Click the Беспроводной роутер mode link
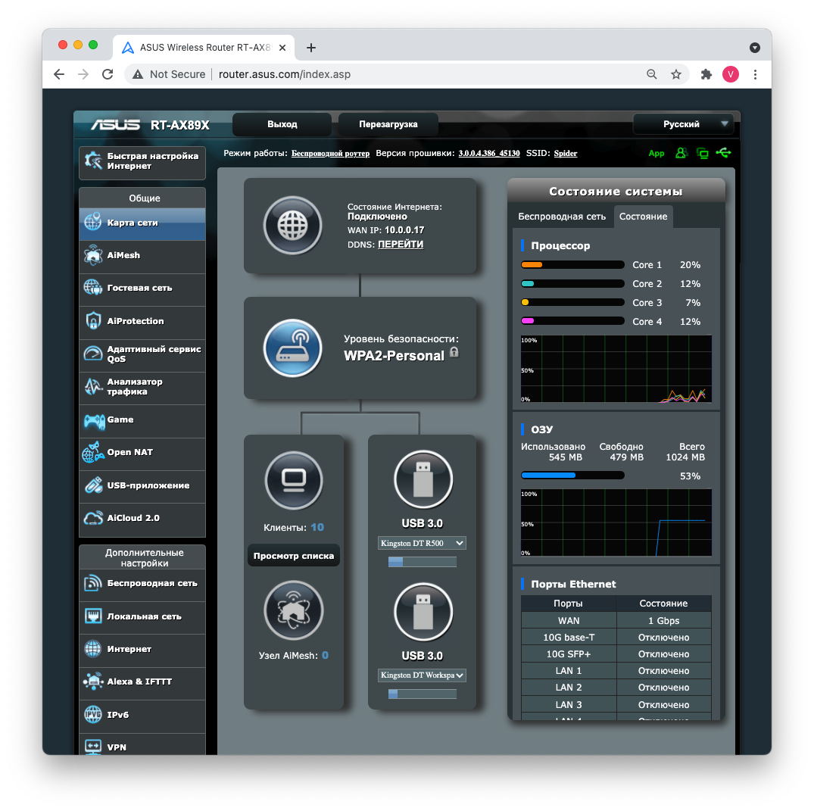 330,154
